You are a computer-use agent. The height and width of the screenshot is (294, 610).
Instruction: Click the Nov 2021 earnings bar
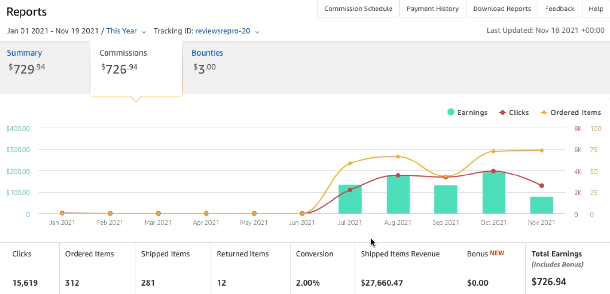(x=542, y=205)
